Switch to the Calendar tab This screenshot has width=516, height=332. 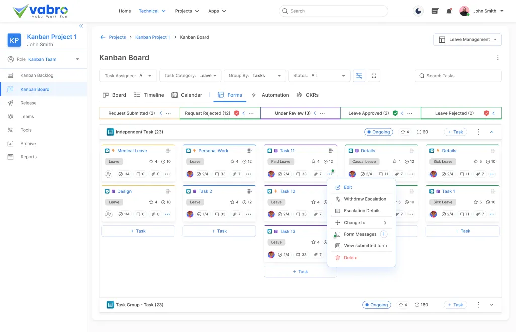191,95
